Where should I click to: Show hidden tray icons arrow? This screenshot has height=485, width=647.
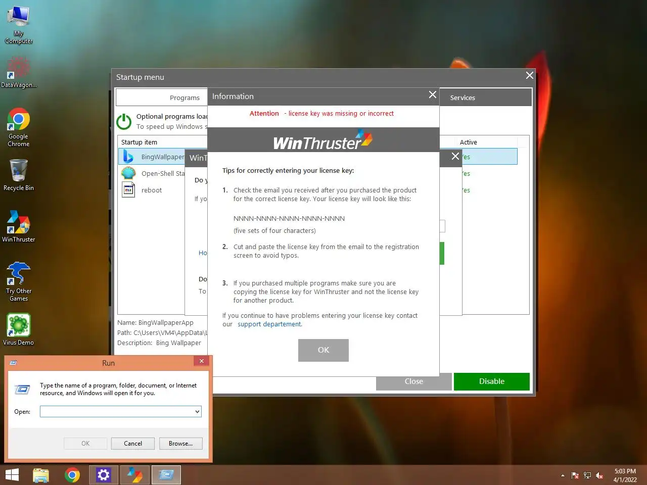click(563, 475)
